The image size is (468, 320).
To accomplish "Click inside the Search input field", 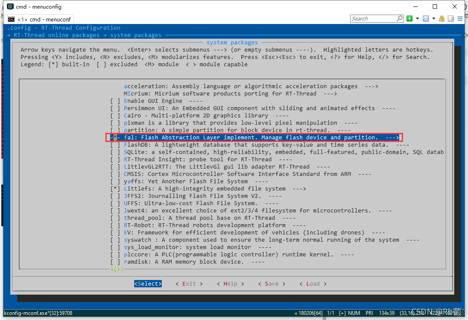I will coord(373,18).
